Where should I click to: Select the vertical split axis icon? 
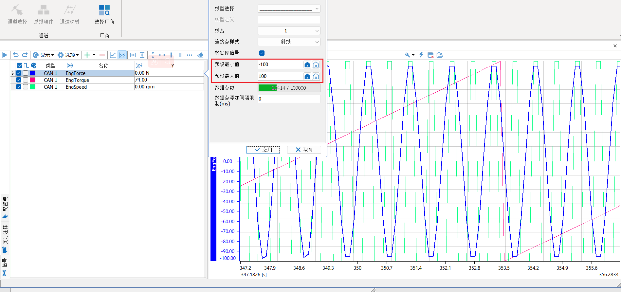153,55
